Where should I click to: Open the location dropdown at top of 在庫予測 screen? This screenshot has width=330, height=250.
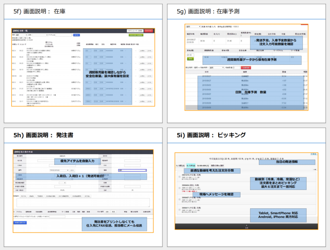(194, 27)
